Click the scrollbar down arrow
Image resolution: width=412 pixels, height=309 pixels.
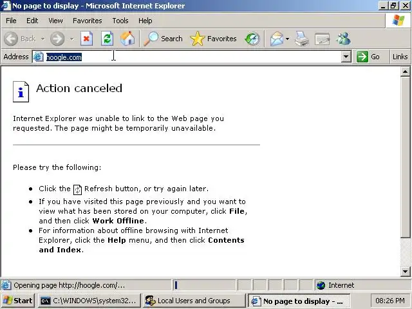405,272
